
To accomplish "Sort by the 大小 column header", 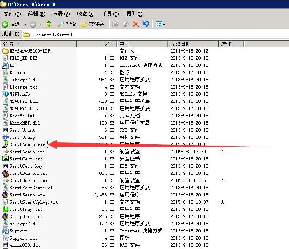I will (x=96, y=44).
